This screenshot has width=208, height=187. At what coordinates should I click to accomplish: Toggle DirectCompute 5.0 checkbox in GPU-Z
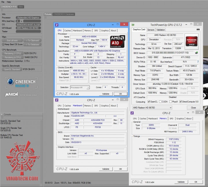[x=180, y=102]
